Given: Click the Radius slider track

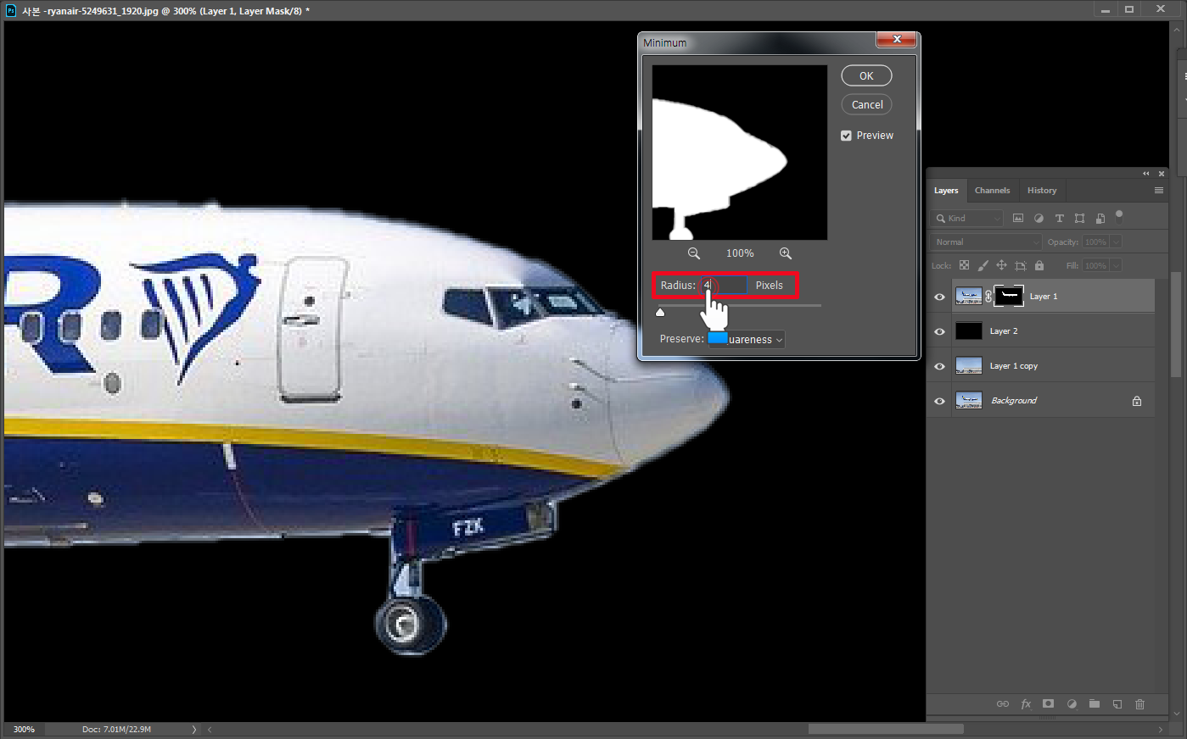Looking at the screenshot, I should (740, 305).
